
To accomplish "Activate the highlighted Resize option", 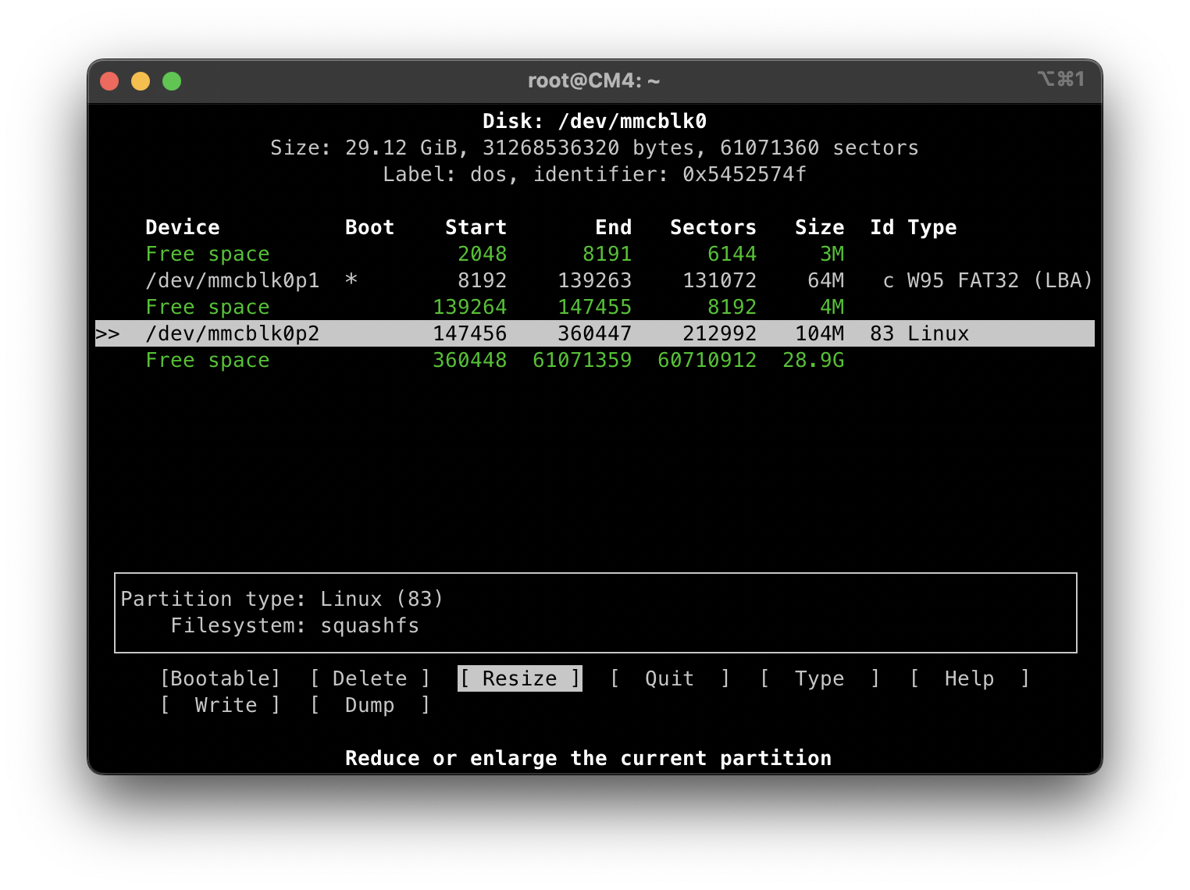I will 519,678.
